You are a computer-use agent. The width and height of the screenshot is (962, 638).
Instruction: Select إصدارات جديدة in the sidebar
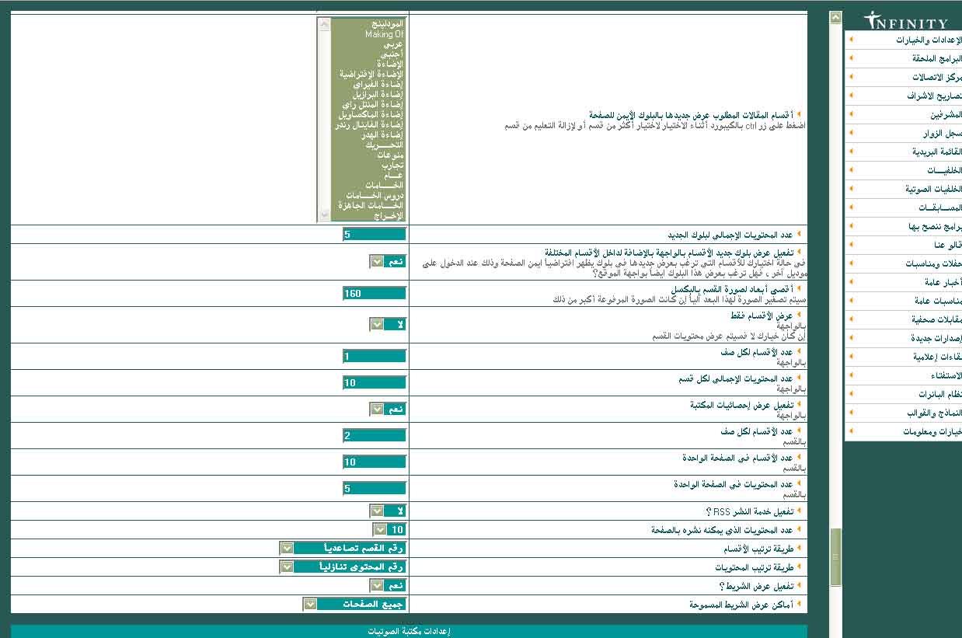tap(904, 339)
